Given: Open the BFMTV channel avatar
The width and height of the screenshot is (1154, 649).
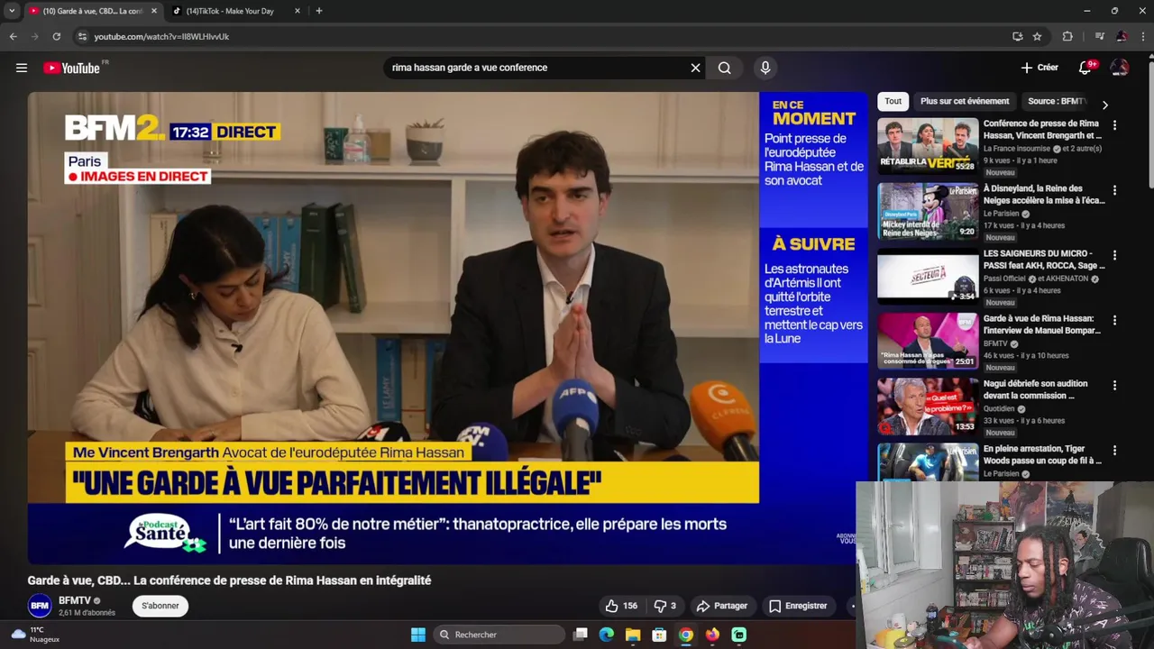Looking at the screenshot, I should coord(40,606).
